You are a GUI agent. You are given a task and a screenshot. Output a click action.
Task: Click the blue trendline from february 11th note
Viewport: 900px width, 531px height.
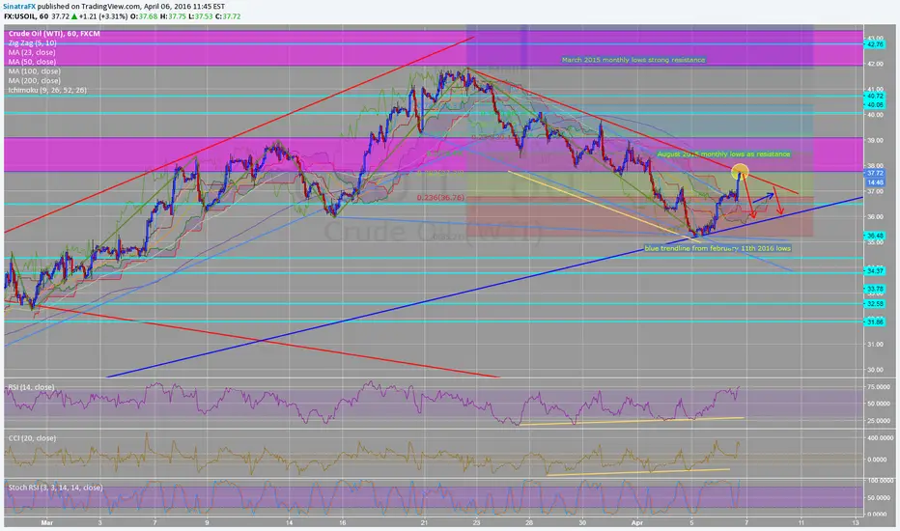click(x=717, y=248)
